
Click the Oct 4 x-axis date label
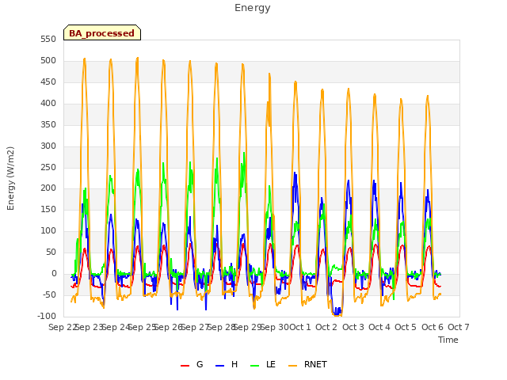[379, 327]
